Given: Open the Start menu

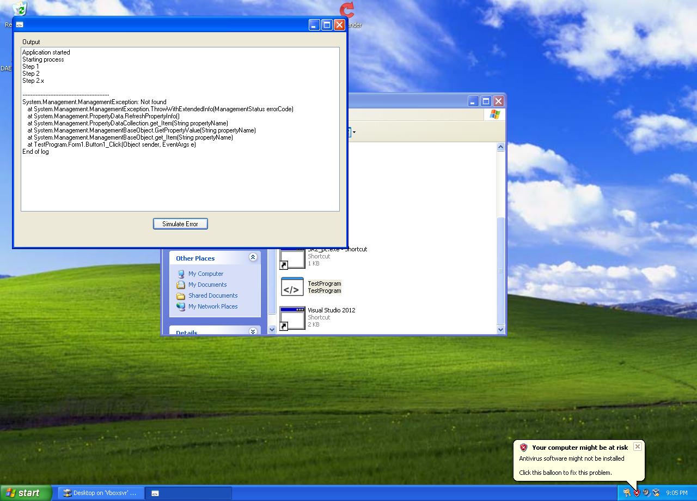Looking at the screenshot, I should pos(25,492).
